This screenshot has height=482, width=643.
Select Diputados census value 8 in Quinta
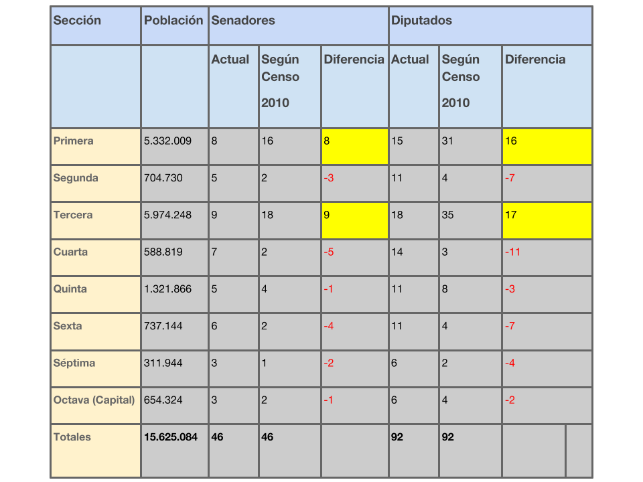[x=445, y=289]
